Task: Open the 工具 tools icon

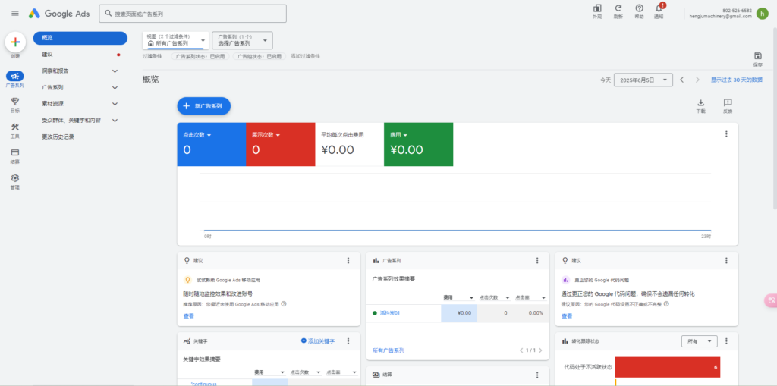Action: pos(15,127)
